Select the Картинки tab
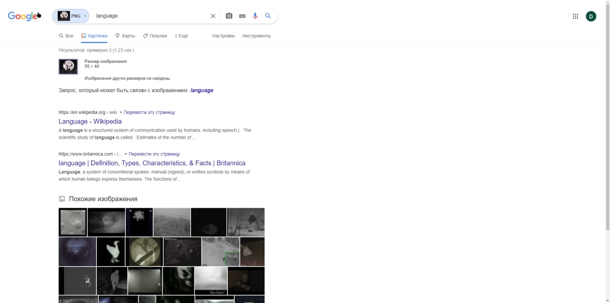This screenshot has width=610, height=303. point(94,36)
